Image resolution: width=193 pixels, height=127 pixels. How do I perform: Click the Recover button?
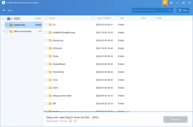(x=176, y=119)
